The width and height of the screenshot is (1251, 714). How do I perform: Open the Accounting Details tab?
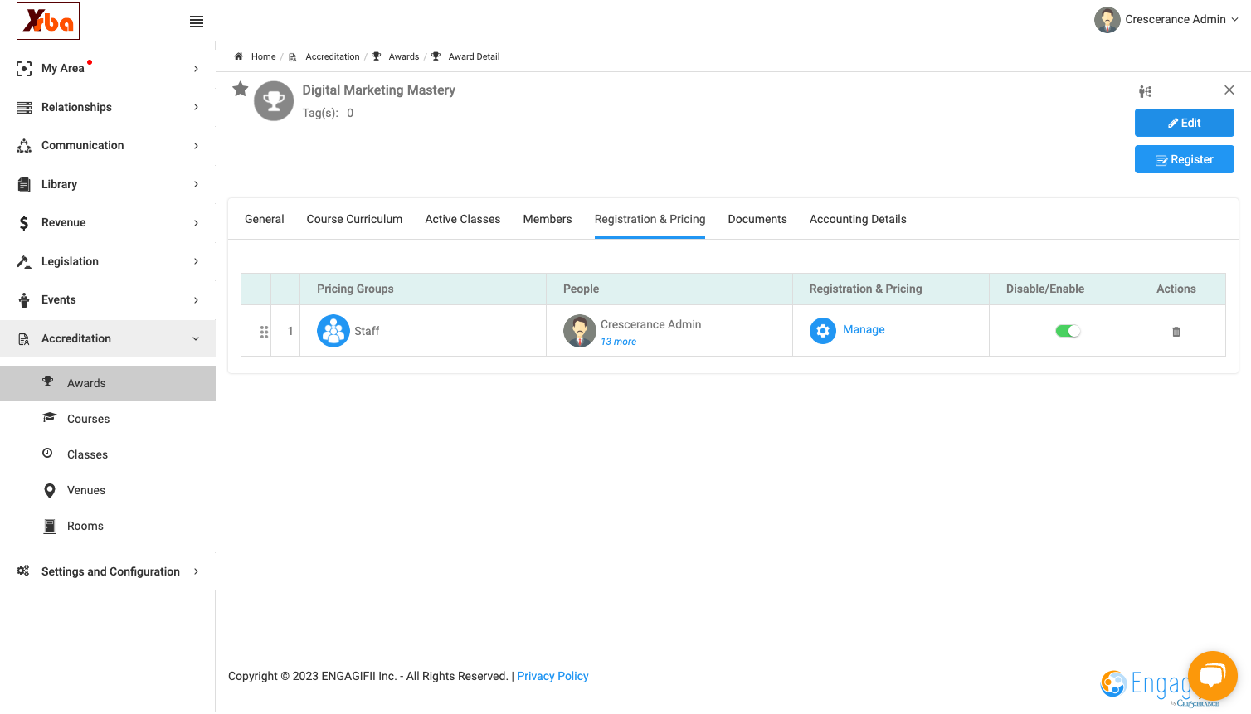coord(858,219)
